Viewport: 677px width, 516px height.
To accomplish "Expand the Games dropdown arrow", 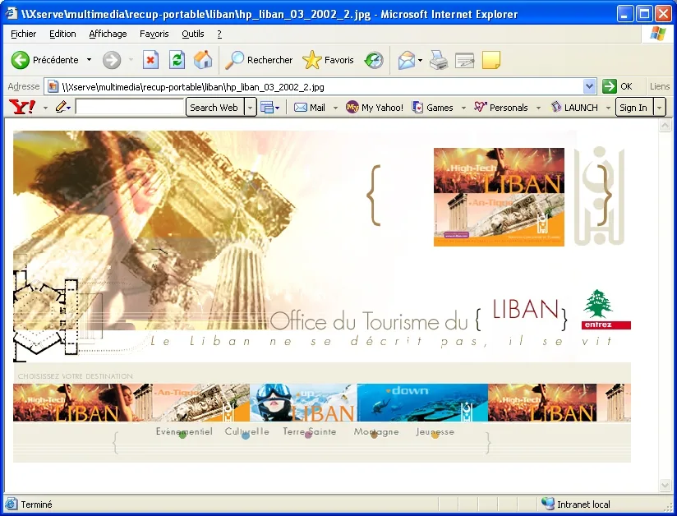I will click(463, 108).
